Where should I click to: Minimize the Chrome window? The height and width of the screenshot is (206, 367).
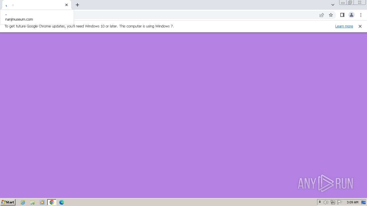click(343, 3)
